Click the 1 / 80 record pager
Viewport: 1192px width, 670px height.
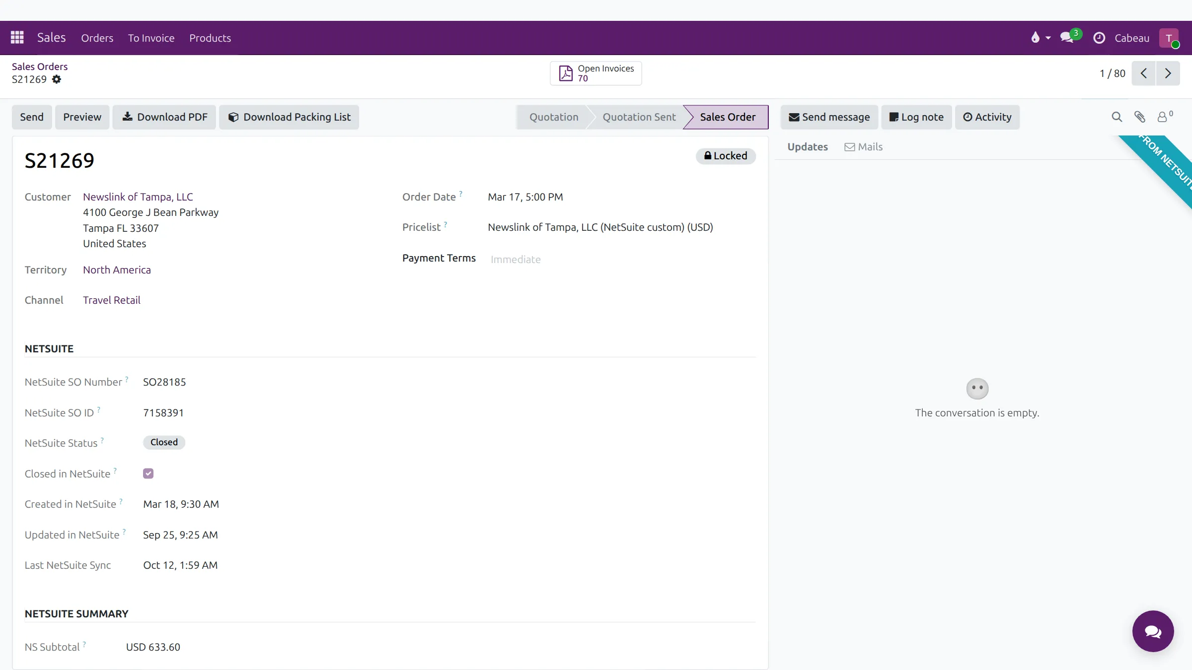1113,73
